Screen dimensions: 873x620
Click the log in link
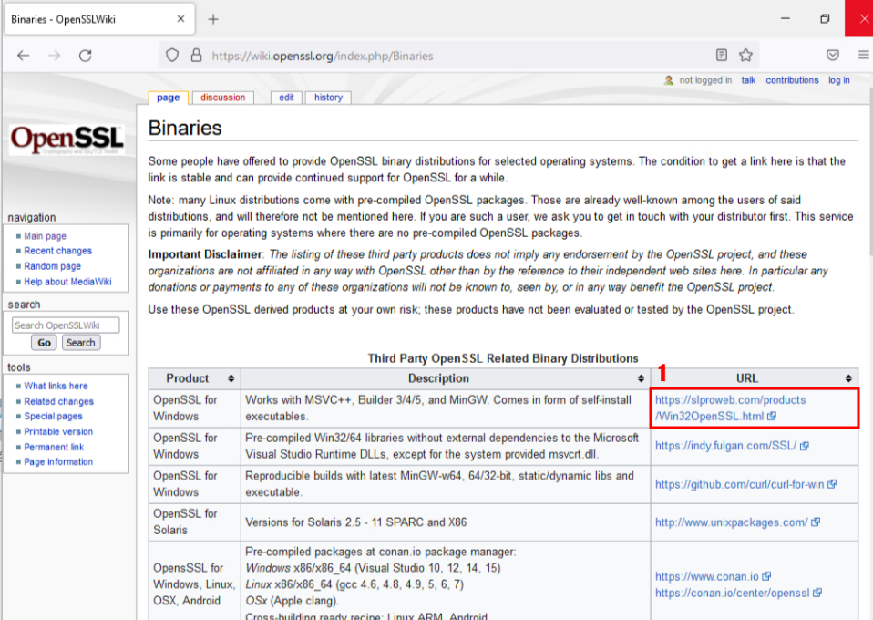coord(838,80)
